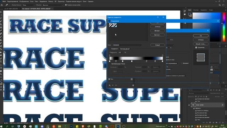227x128 pixels.
Task: Hide the bottom Тень effect of RACE SUPER
Action: coord(196,120)
